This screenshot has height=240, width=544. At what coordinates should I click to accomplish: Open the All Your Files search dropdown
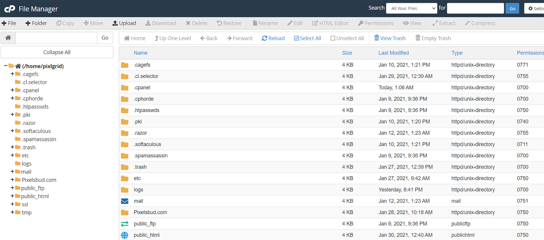(x=411, y=8)
